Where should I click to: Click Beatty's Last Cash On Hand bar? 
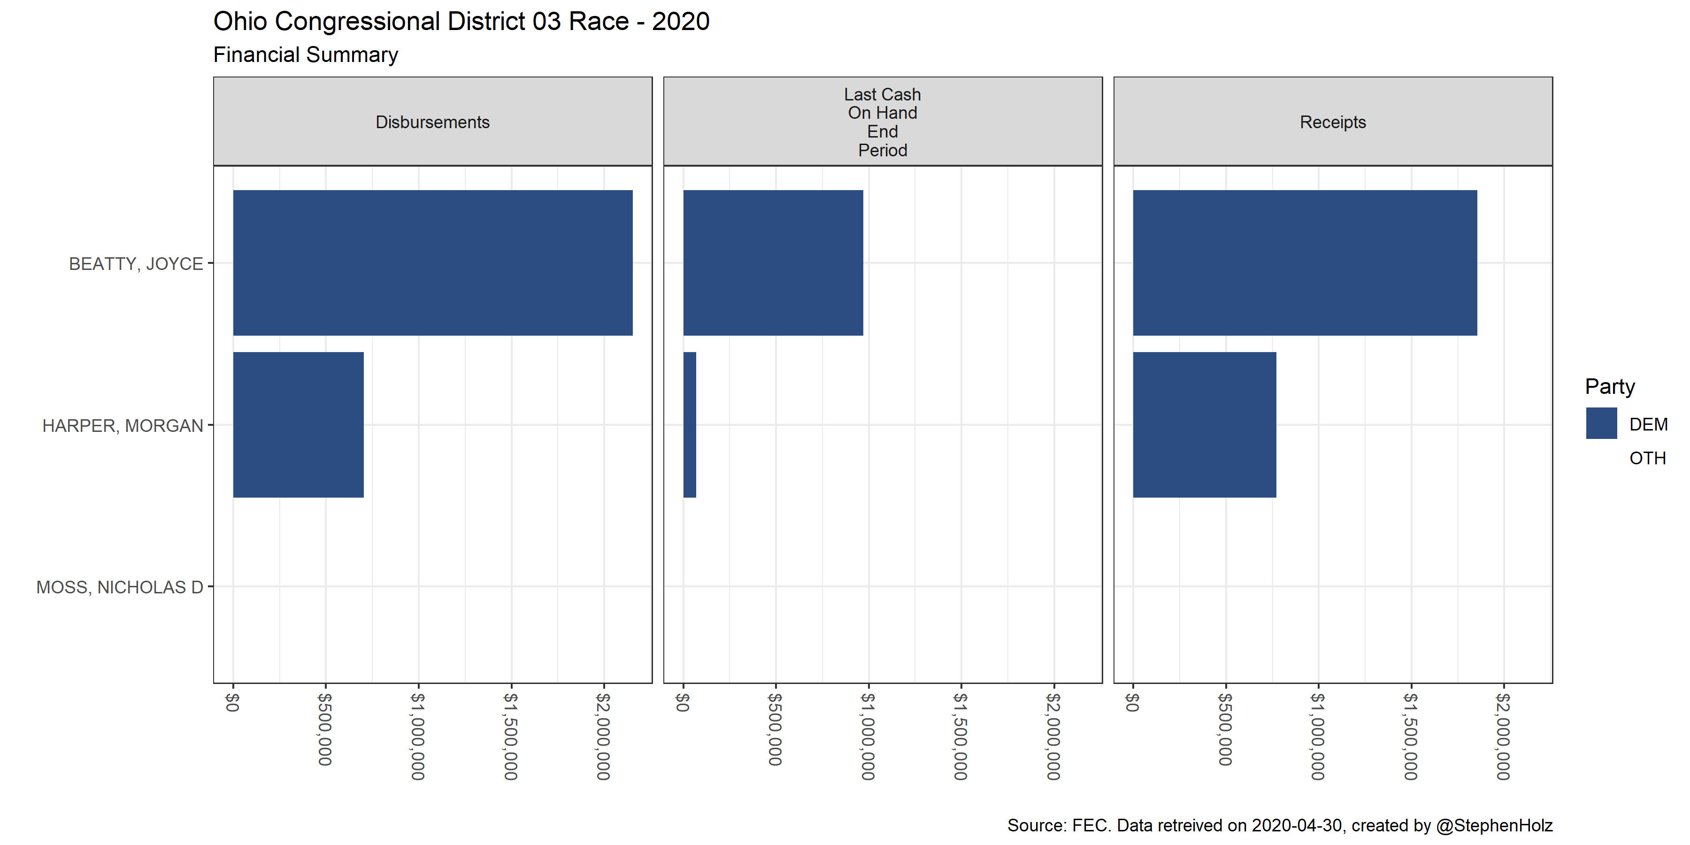(x=773, y=262)
